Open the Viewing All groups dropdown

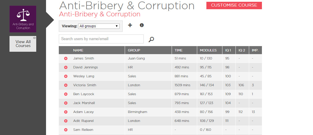pyautogui.click(x=99, y=26)
